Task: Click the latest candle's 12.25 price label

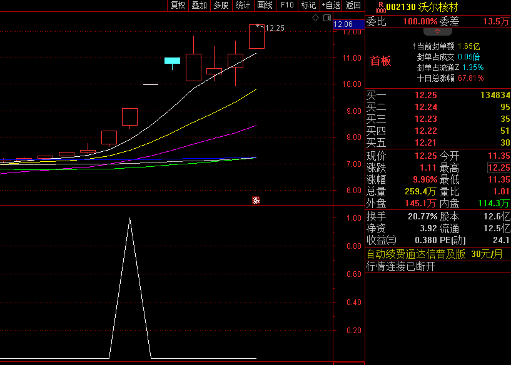Action: 275,28
